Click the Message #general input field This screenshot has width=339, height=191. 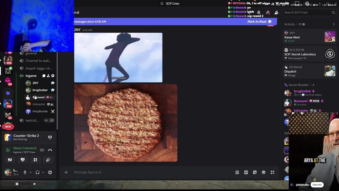(152, 172)
